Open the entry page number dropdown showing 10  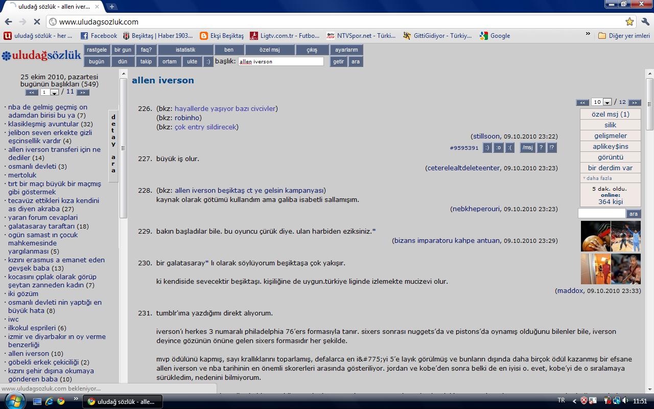pyautogui.click(x=601, y=102)
